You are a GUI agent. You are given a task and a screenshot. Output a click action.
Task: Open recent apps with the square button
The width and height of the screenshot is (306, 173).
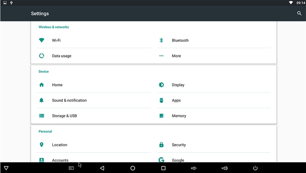coord(163,168)
